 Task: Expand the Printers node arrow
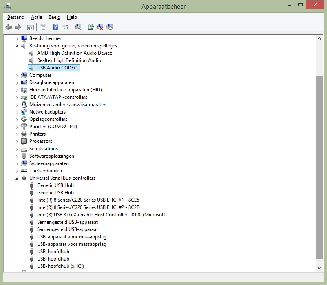[x=17, y=134]
